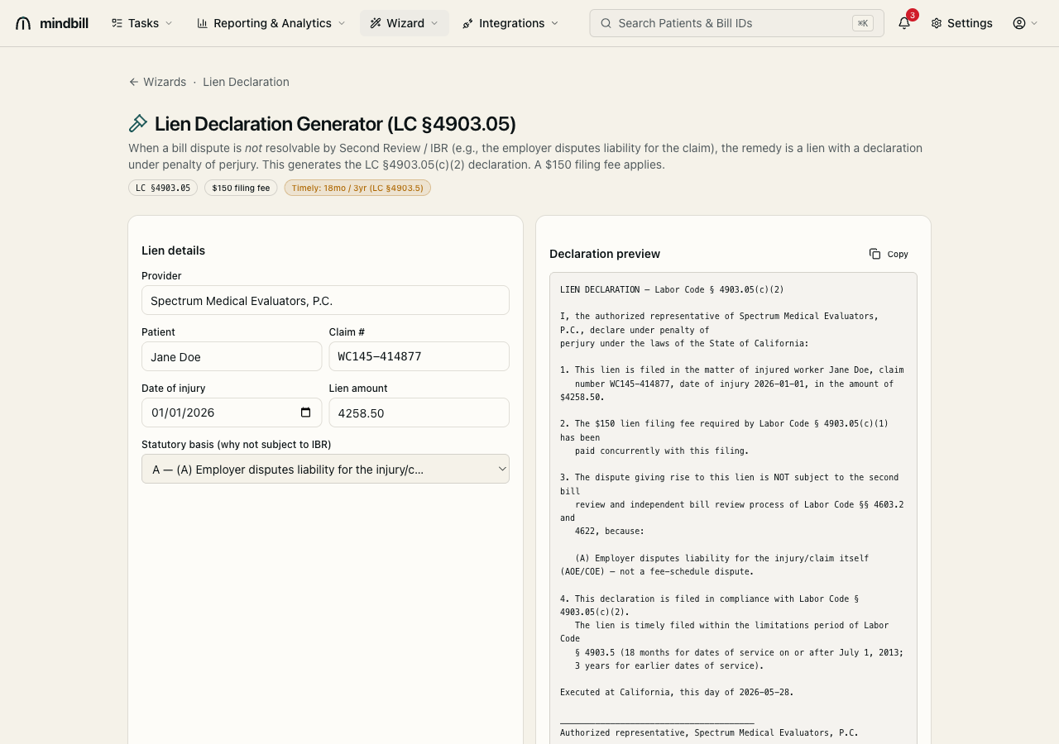Click the LC §4903.05 tag

[x=163, y=188]
